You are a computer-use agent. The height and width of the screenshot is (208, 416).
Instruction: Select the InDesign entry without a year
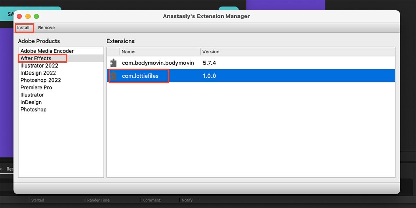point(61,102)
